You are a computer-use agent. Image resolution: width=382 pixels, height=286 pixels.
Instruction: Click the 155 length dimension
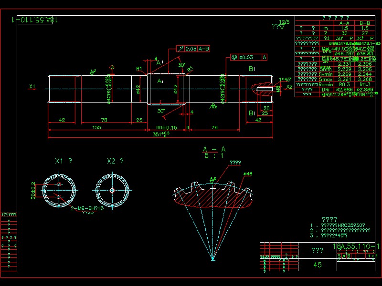coord(97,127)
